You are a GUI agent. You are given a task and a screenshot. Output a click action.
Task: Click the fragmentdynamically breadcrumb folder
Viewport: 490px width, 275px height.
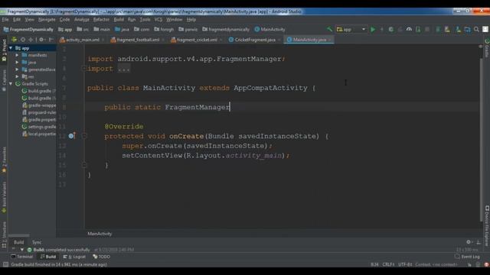(226, 29)
